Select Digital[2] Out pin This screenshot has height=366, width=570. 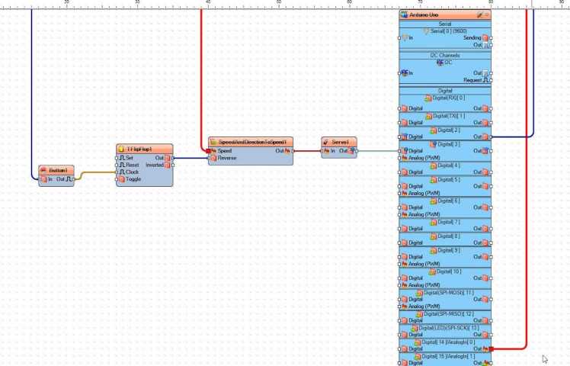pyautogui.click(x=491, y=136)
